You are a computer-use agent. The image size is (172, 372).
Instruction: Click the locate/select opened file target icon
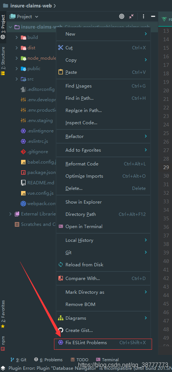[122, 16]
